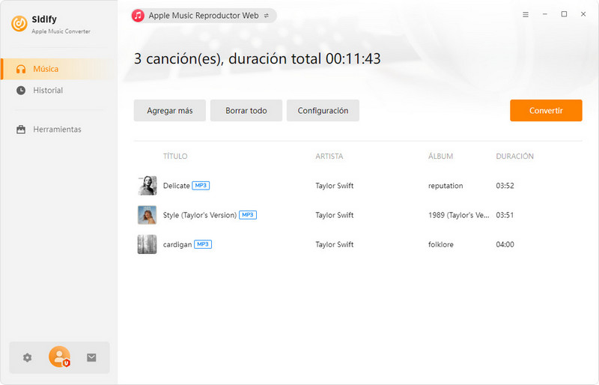Open settings gear icon in sidebar

tap(27, 357)
